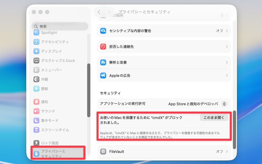Screen dimensions: 262x164
Task: Click the プライバシーとセキュリティ hand icon
Action: (x=36, y=153)
